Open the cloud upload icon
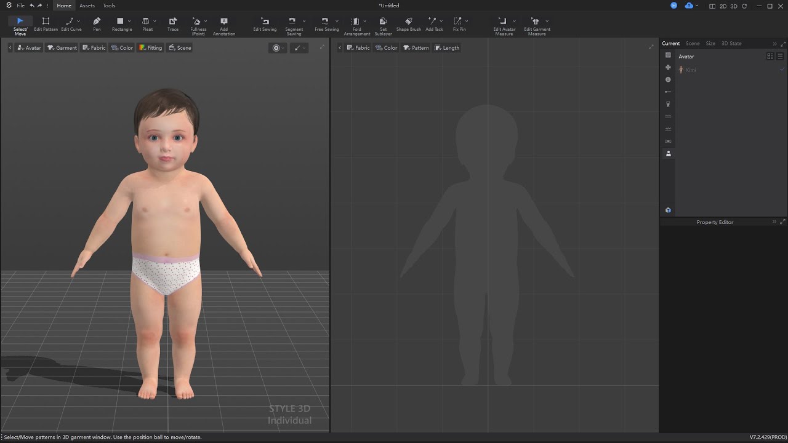788x443 pixels. (x=689, y=6)
